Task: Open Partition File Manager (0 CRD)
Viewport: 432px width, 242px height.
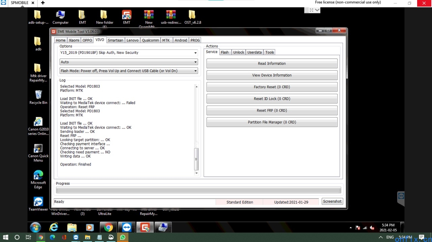Action: point(272,122)
